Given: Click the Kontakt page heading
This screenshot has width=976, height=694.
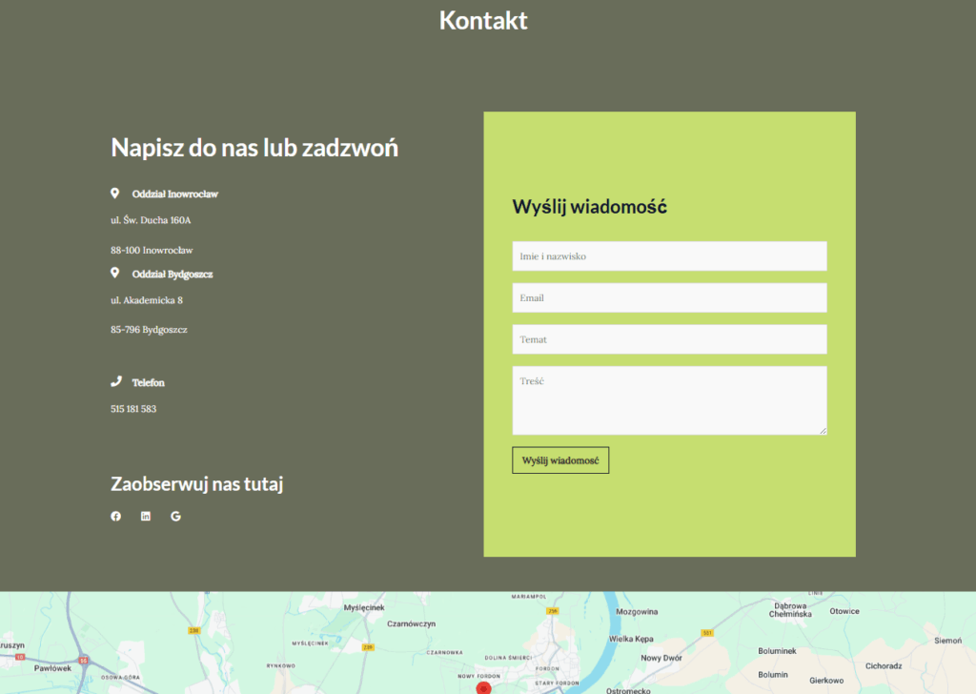Looking at the screenshot, I should tap(483, 20).
